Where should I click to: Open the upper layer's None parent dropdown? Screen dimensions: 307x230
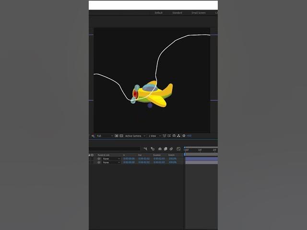coord(111,159)
